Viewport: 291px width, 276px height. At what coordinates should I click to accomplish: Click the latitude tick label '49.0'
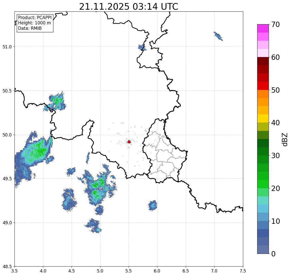(x=7, y=223)
